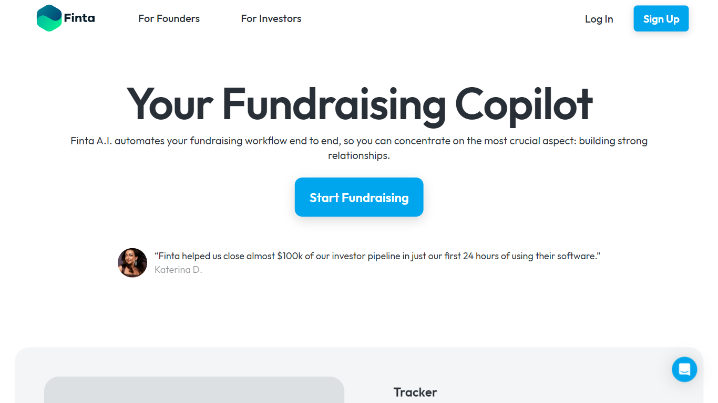Viewport: 718px width, 403px height.
Task: Click the Finta wordmark in header
Action: tap(79, 18)
